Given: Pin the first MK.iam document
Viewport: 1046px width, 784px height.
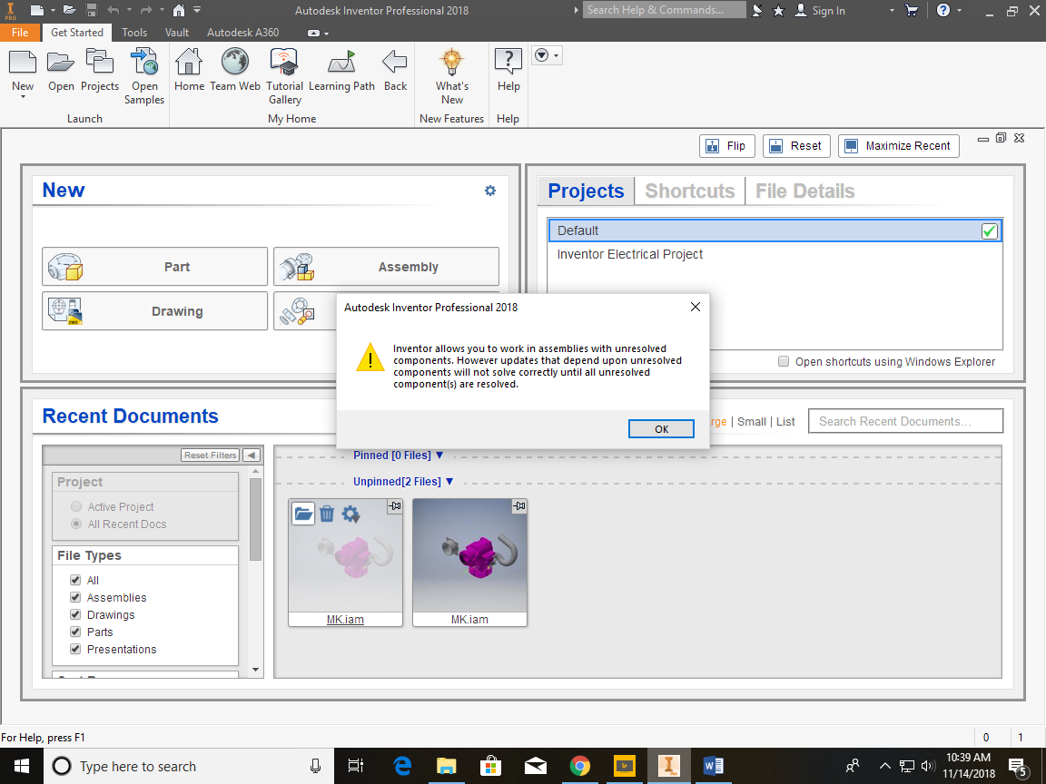Looking at the screenshot, I should click(x=395, y=506).
